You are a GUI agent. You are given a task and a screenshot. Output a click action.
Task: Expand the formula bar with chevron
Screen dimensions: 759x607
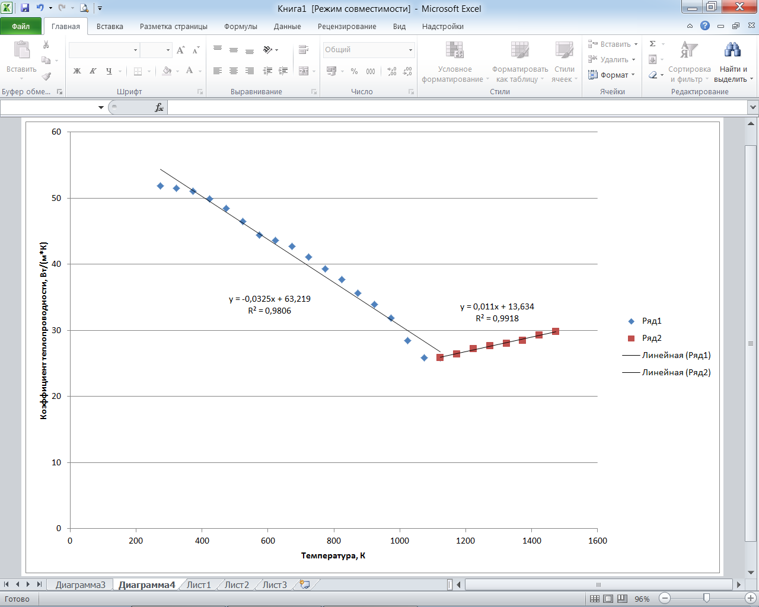(x=753, y=107)
